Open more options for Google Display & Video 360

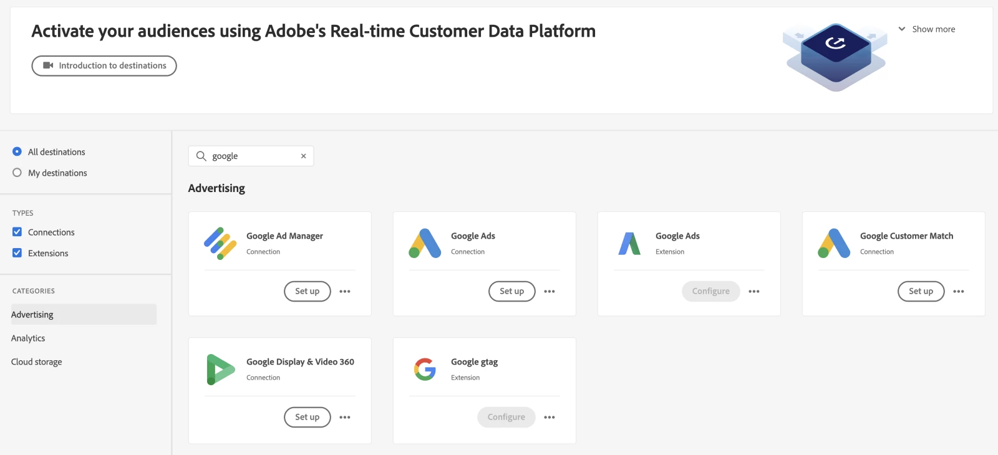(x=345, y=417)
